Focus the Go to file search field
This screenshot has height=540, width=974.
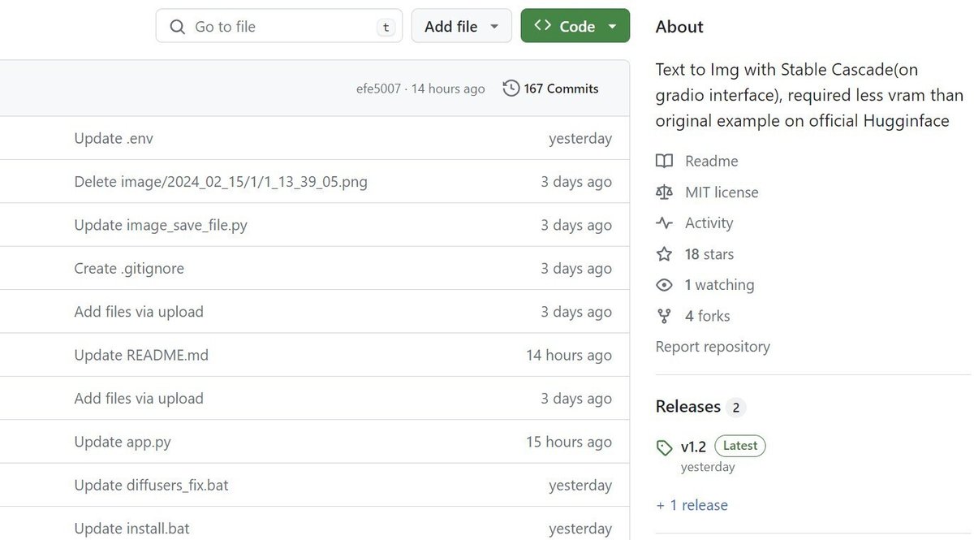pos(279,26)
